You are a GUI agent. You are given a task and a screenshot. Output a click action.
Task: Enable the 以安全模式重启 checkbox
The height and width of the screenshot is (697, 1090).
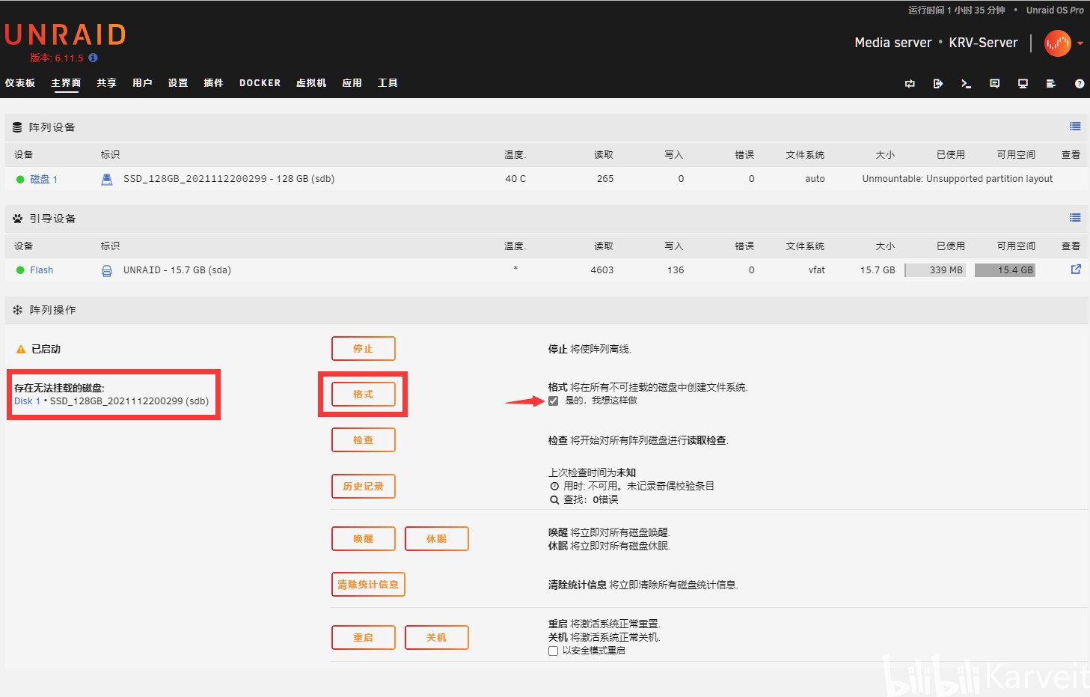[553, 651]
